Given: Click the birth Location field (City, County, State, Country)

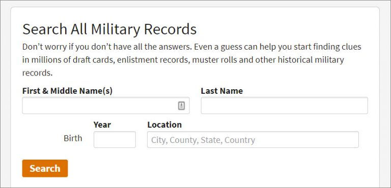Looking at the screenshot, I should tap(253, 139).
